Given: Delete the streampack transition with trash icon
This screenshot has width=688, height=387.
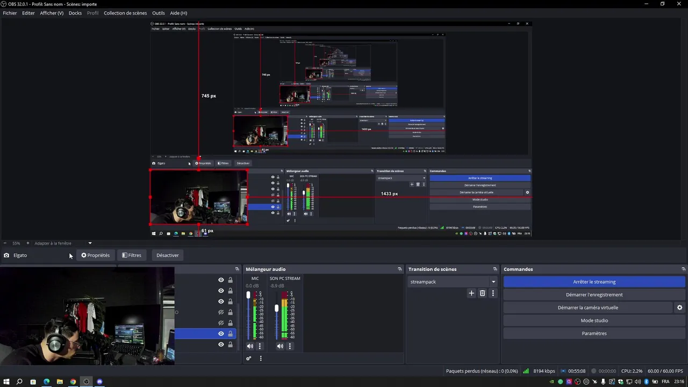Looking at the screenshot, I should (x=482, y=293).
